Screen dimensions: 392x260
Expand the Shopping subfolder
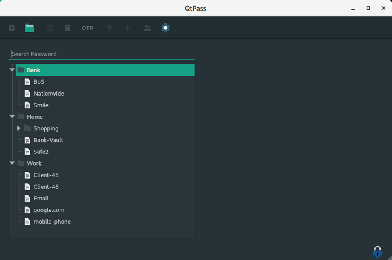click(19, 128)
